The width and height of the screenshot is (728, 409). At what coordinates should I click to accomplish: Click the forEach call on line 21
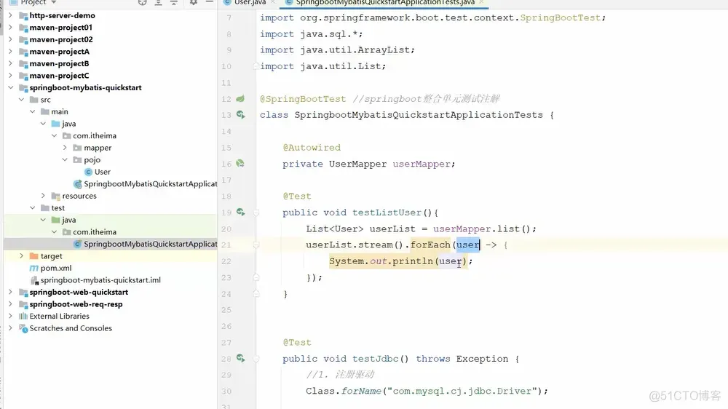pos(430,245)
